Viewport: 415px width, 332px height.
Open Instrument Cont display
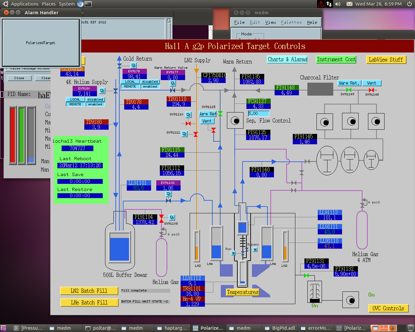tap(336, 59)
